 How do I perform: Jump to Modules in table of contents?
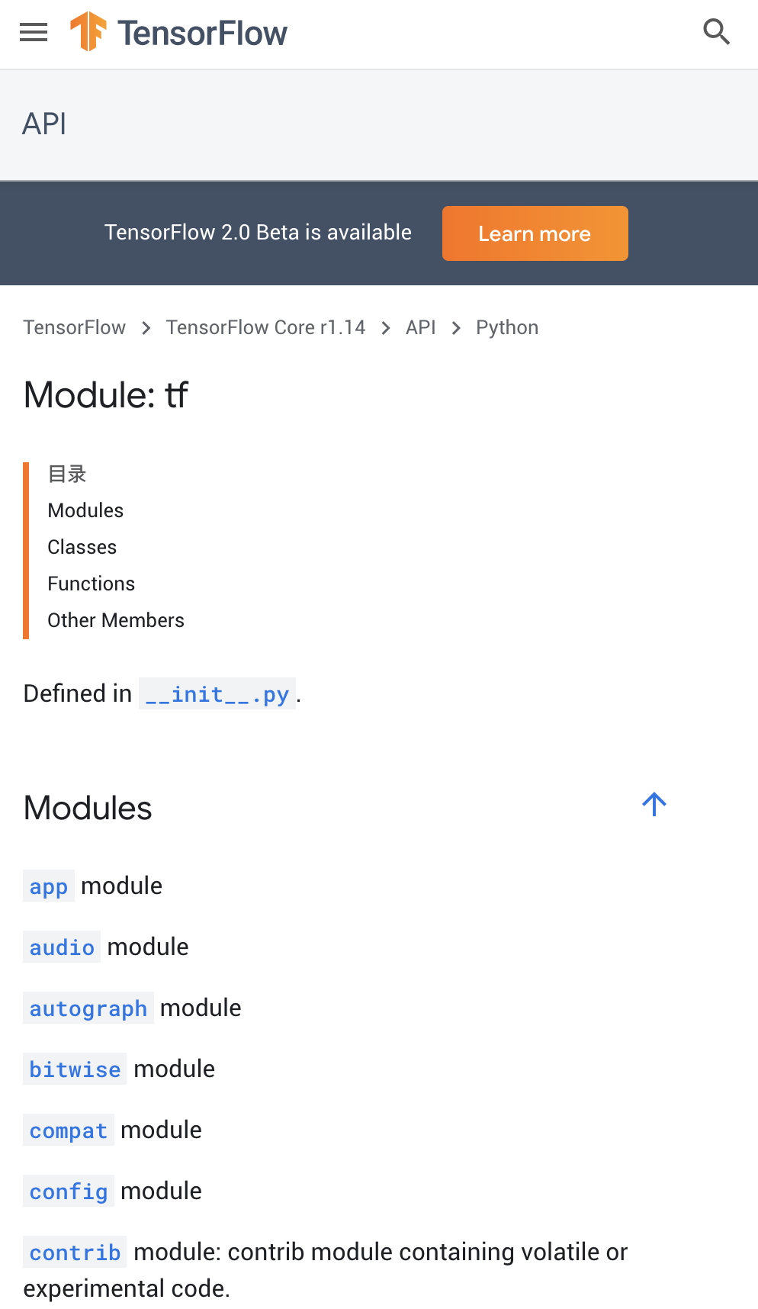click(x=85, y=510)
